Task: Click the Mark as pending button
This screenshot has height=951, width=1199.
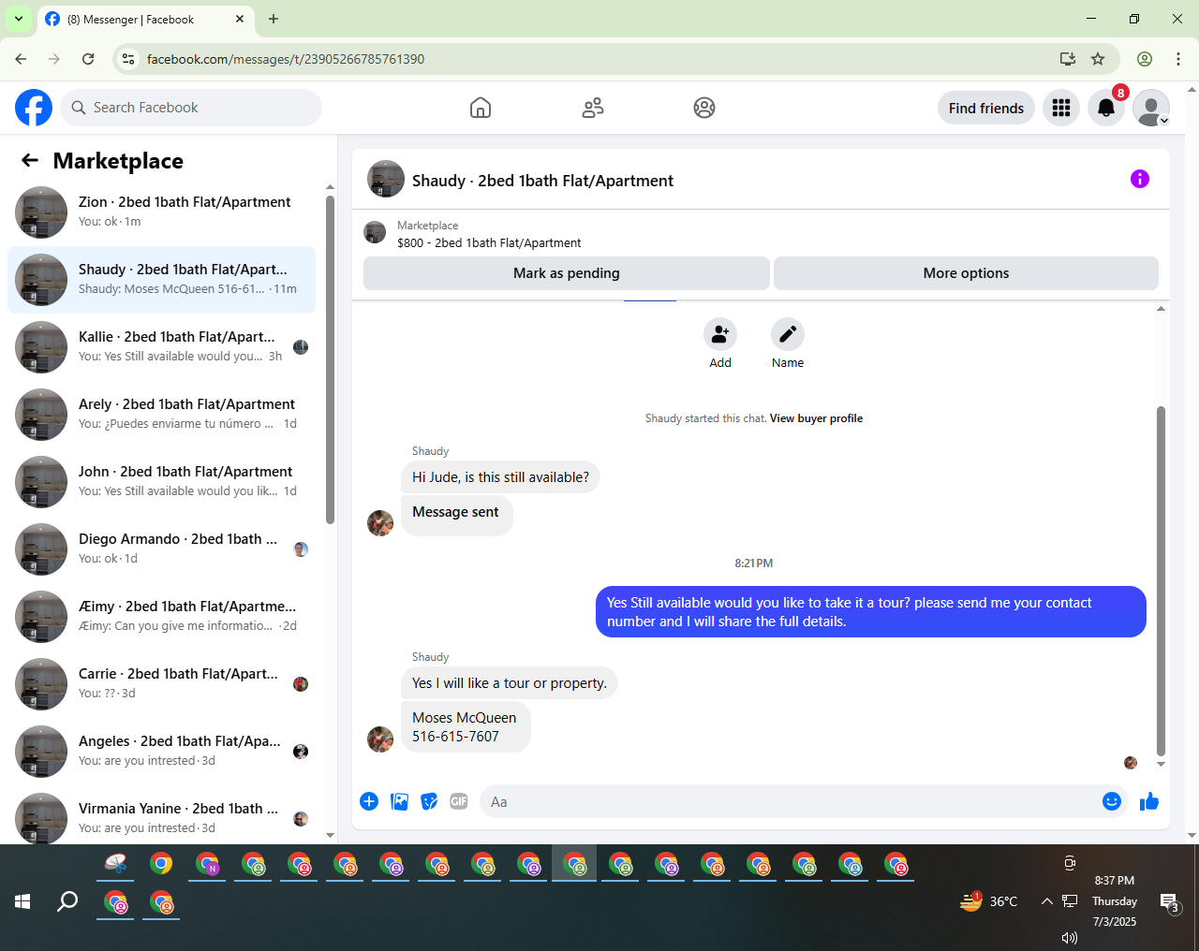Action: point(567,273)
